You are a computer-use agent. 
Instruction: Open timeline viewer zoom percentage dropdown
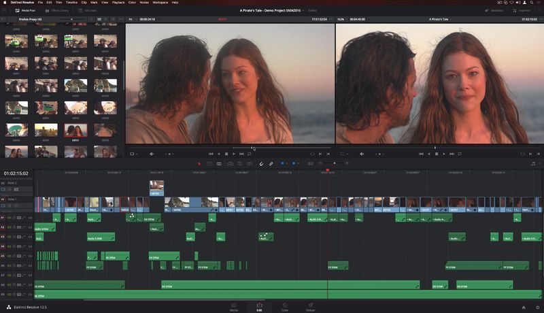point(342,20)
